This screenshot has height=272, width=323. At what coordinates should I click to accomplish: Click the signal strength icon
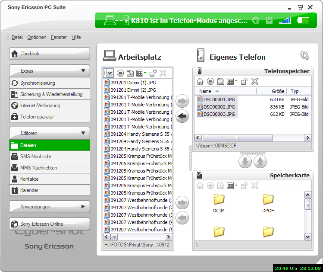(x=285, y=20)
